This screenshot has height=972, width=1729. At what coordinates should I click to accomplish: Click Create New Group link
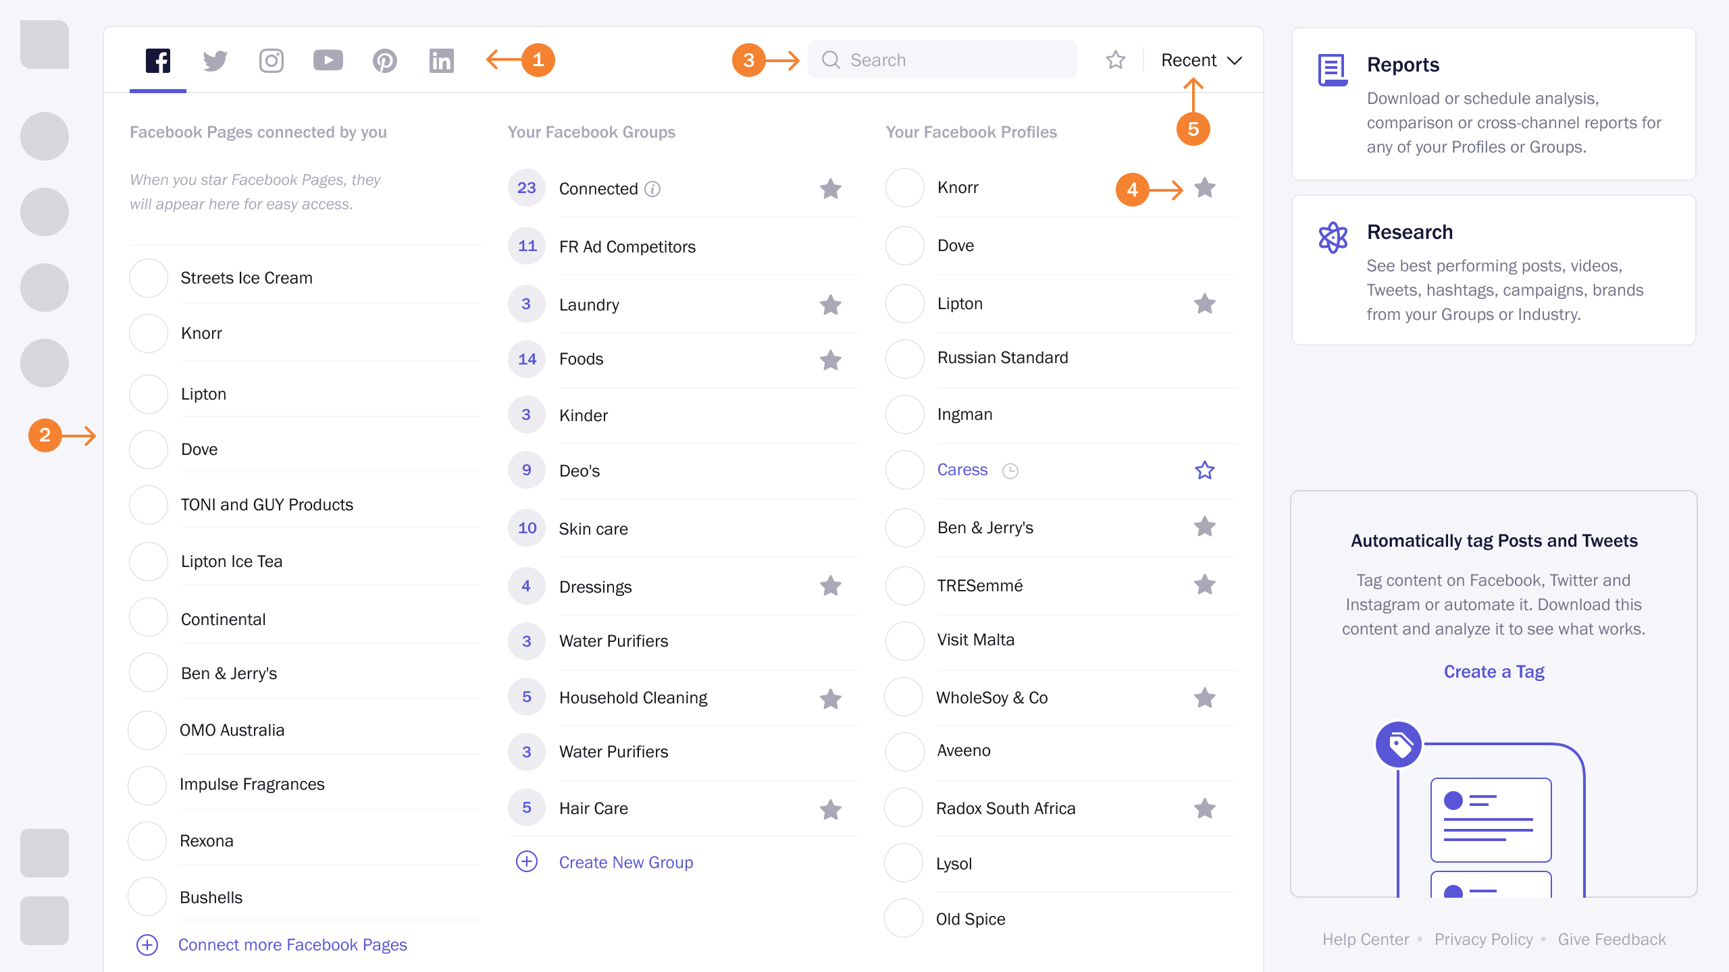pyautogui.click(x=626, y=861)
